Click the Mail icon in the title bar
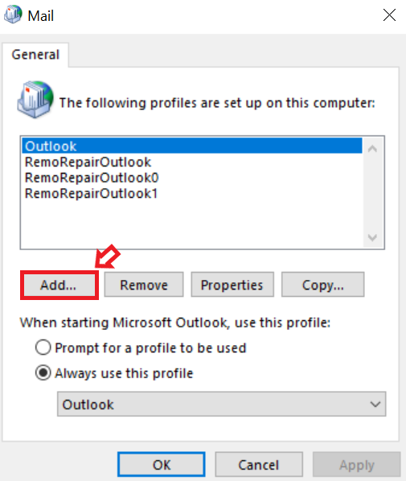 coord(13,14)
